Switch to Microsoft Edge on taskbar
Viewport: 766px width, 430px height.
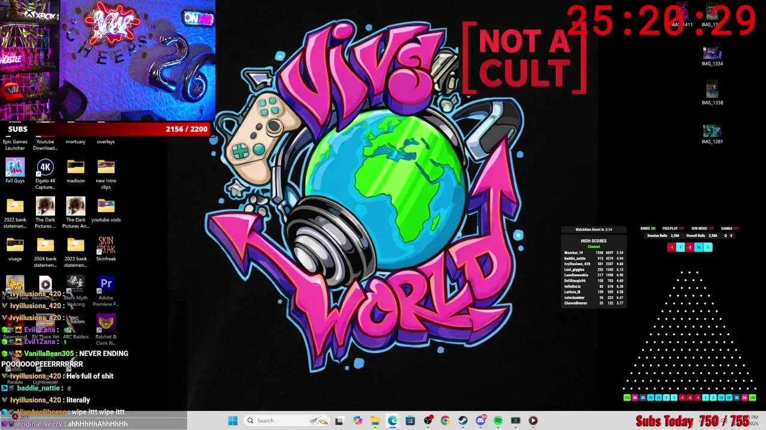click(393, 420)
